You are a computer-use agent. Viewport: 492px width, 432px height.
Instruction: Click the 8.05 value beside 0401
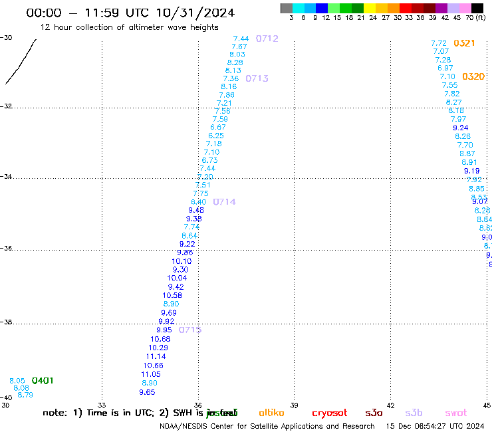pos(17,381)
